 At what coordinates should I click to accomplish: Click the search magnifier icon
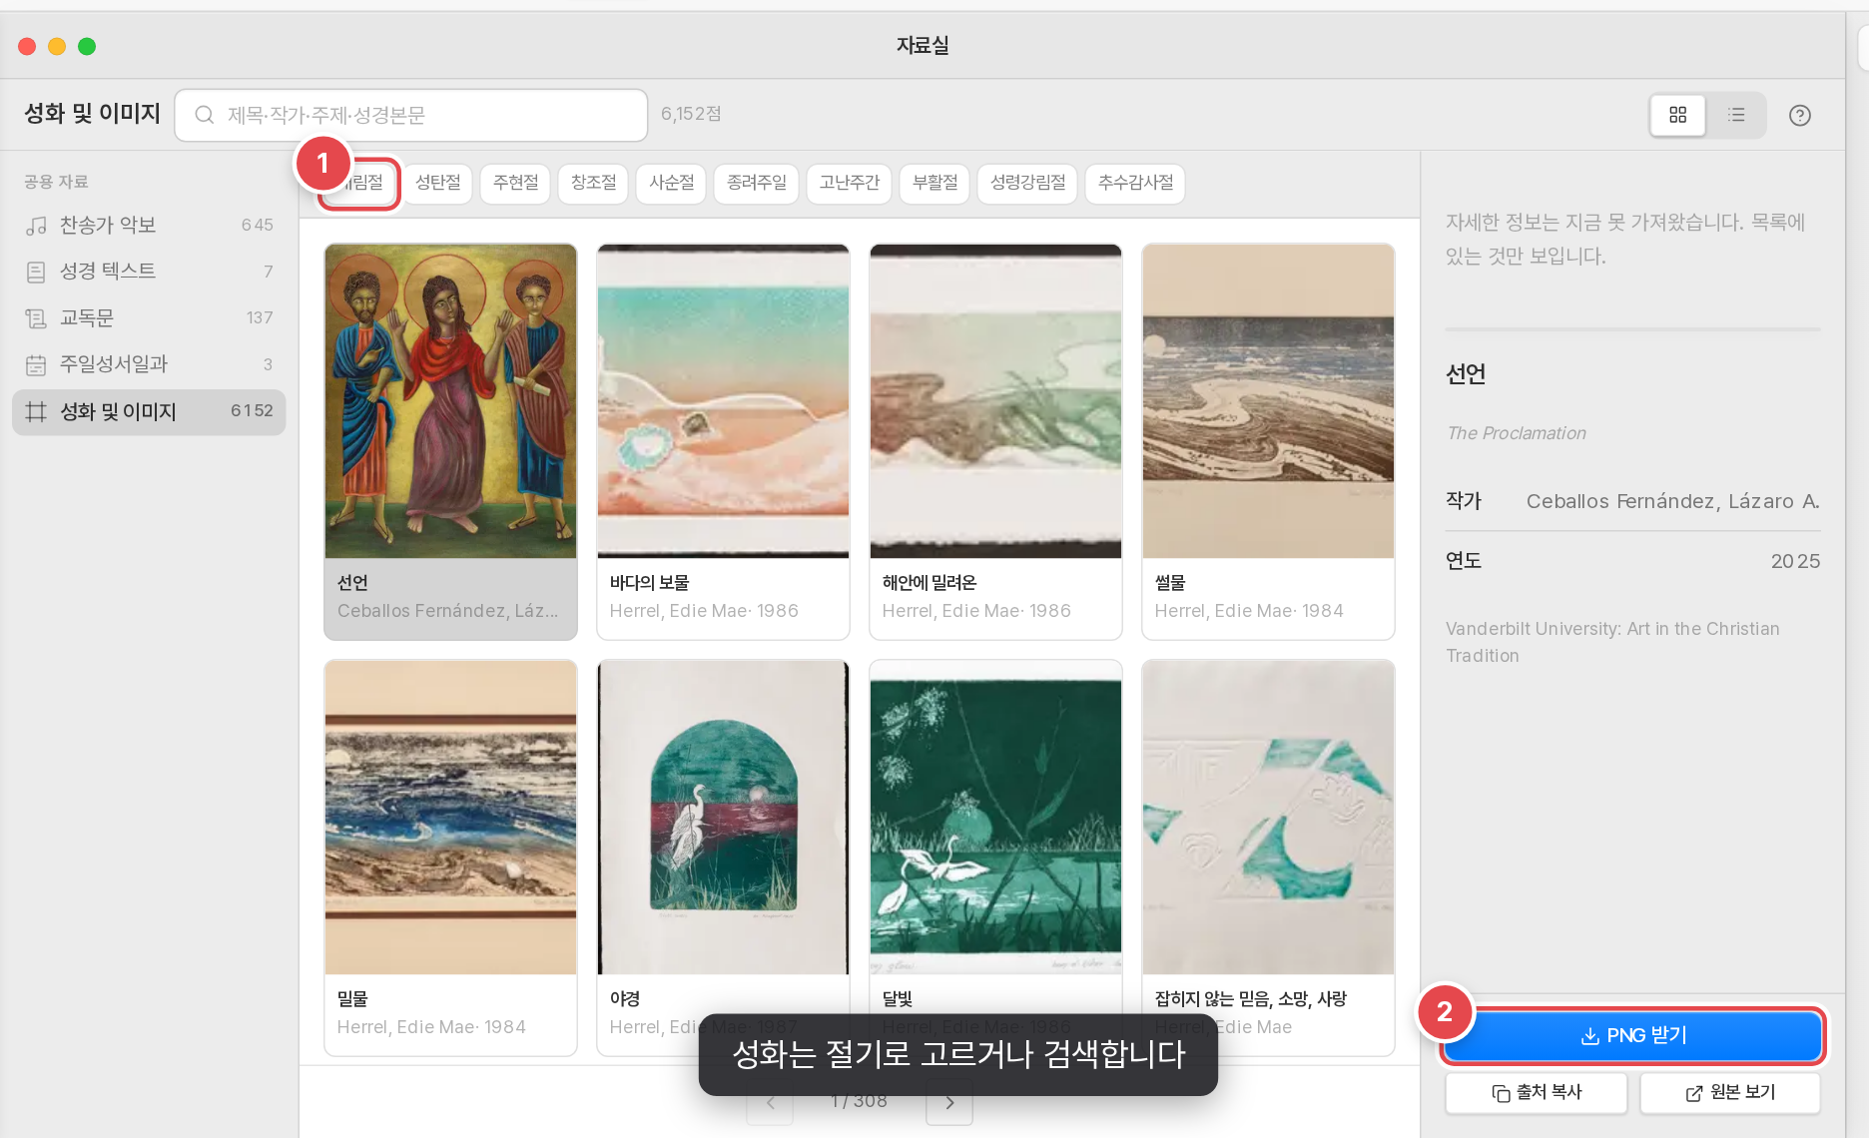coord(204,115)
